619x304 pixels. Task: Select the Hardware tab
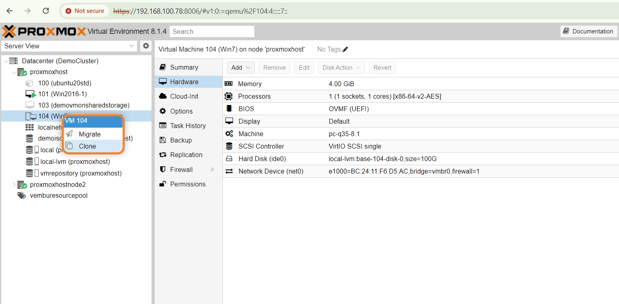[x=189, y=82]
